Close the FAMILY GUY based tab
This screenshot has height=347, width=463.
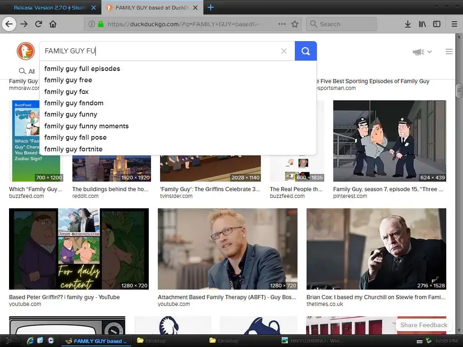coord(195,8)
